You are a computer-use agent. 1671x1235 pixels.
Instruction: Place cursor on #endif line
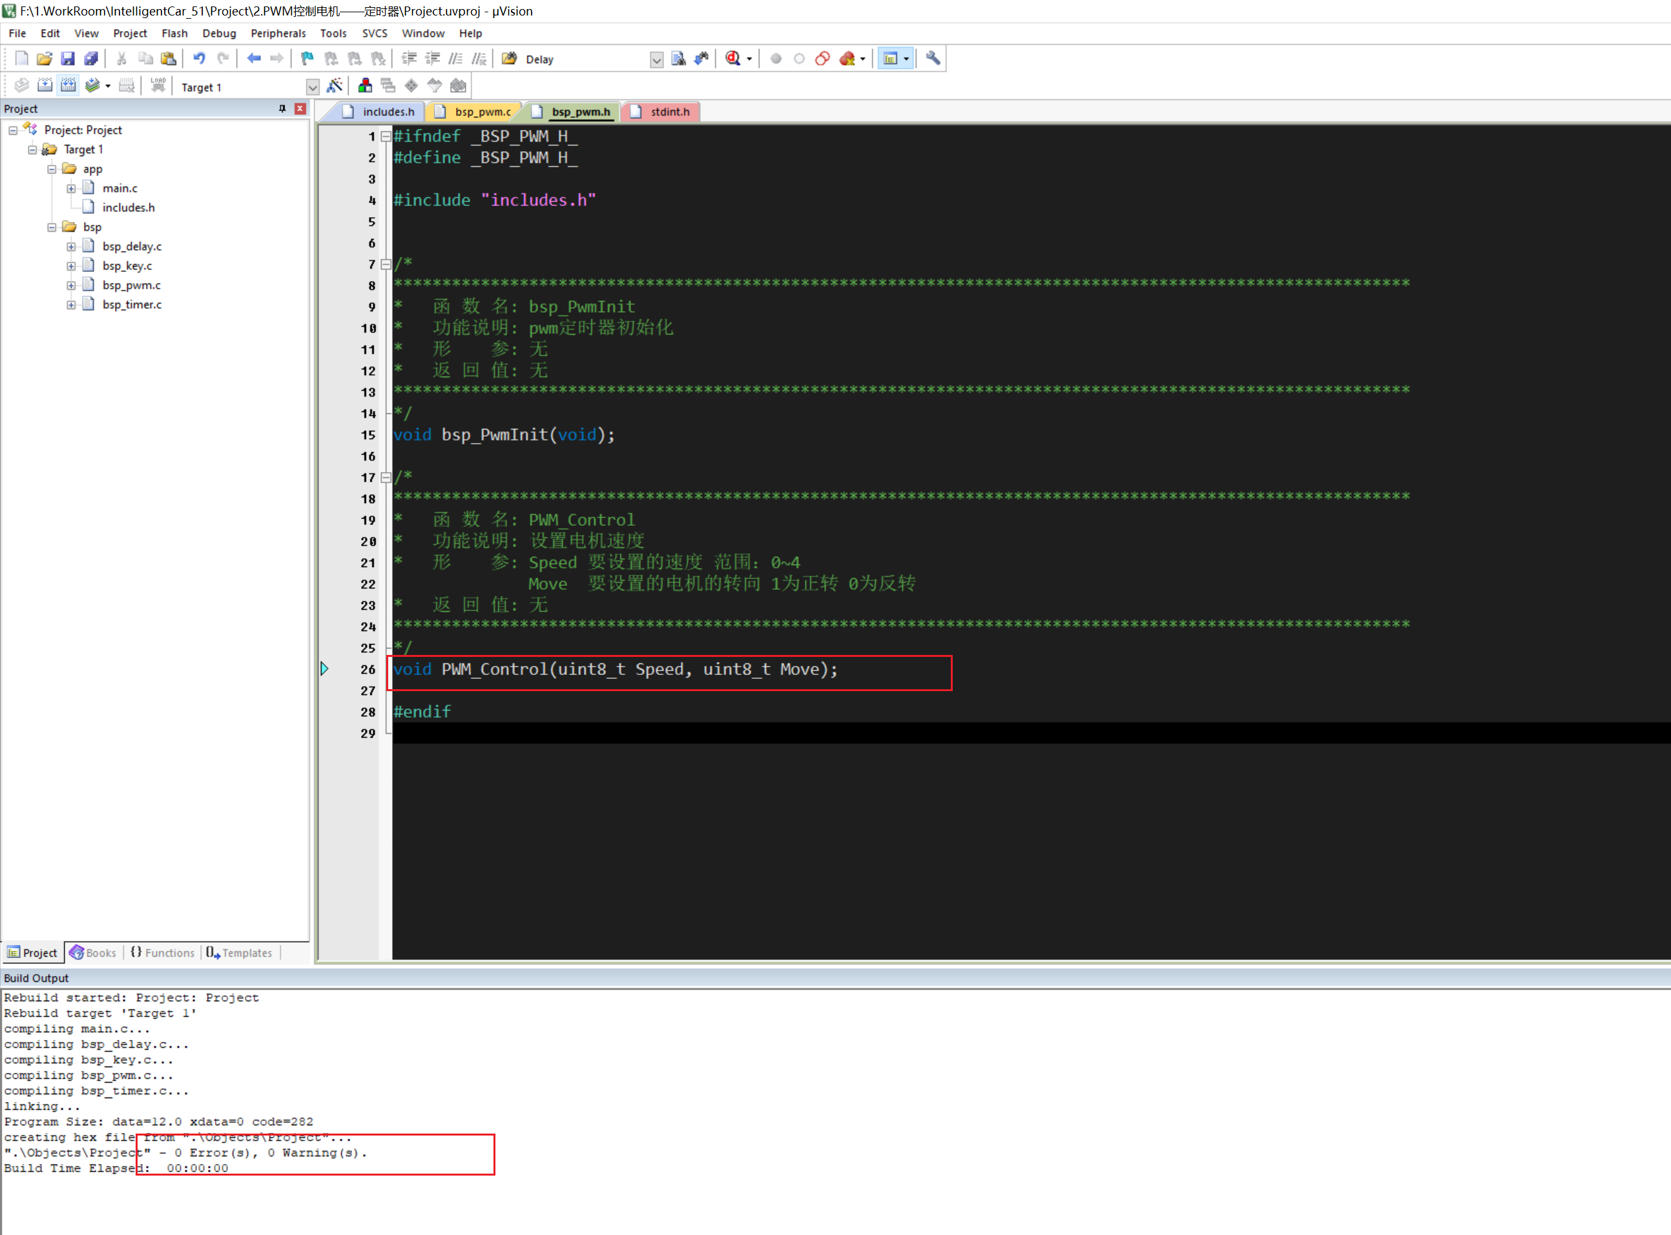422,712
